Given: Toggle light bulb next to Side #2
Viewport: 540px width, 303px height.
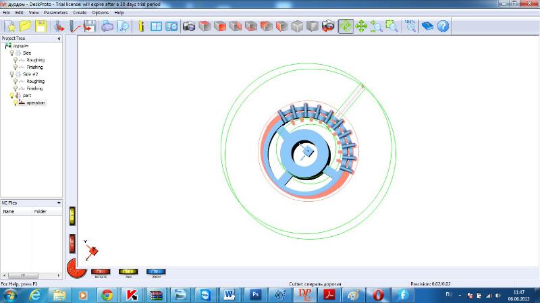Looking at the screenshot, I should (x=12, y=74).
